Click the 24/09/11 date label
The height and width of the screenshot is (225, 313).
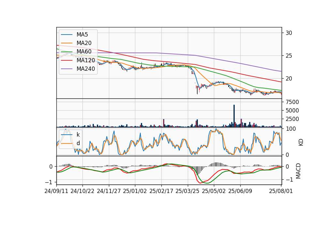pyautogui.click(x=56, y=191)
